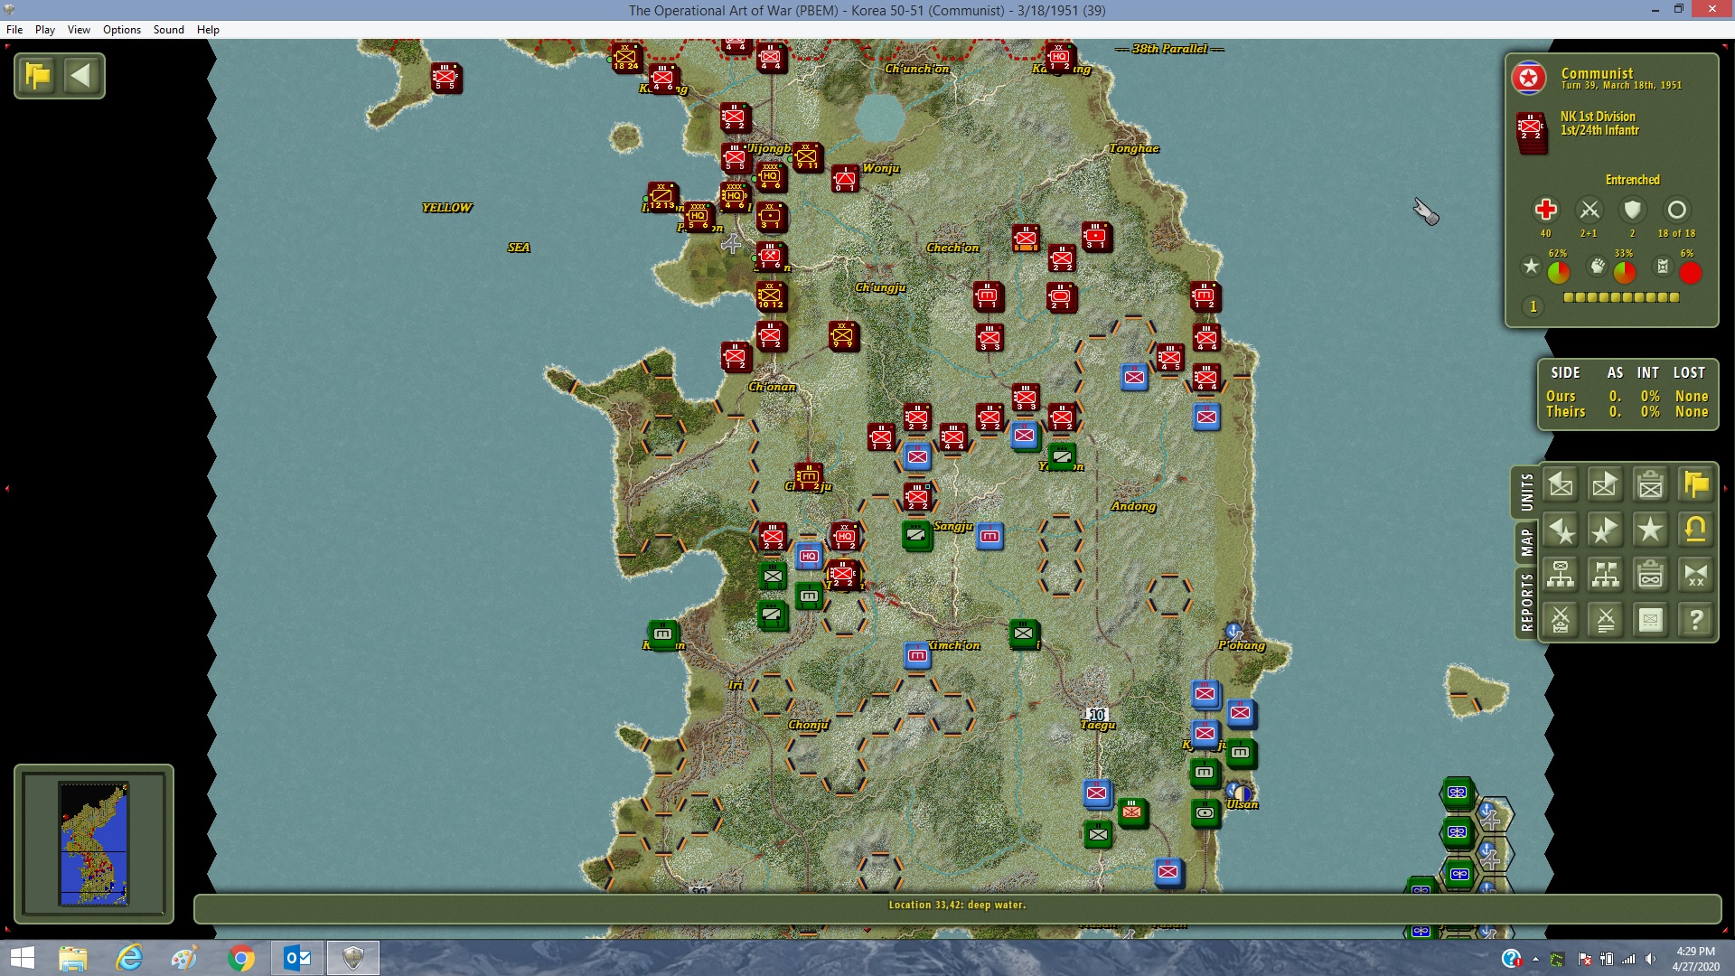
Task: Launch Internet Explorer from the taskbar
Action: click(129, 958)
